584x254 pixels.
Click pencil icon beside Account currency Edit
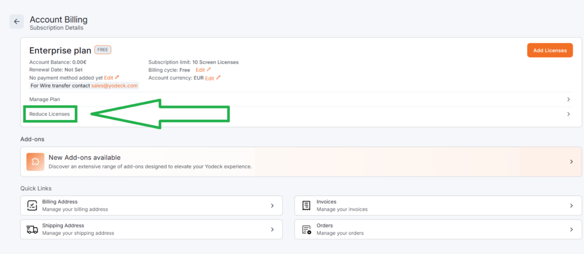[x=218, y=77]
